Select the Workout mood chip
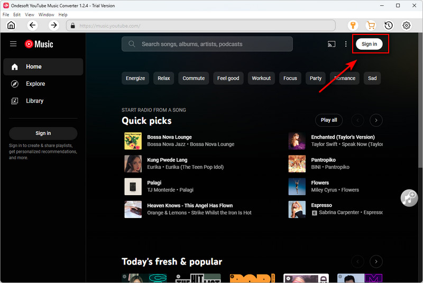This screenshot has height=283, width=423. click(x=261, y=78)
